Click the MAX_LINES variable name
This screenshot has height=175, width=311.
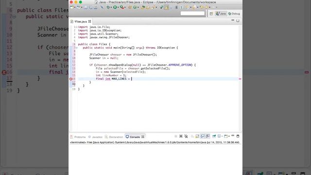[x=119, y=79]
